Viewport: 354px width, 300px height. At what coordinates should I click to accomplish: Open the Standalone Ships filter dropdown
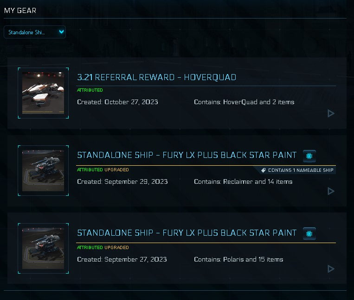35,32
